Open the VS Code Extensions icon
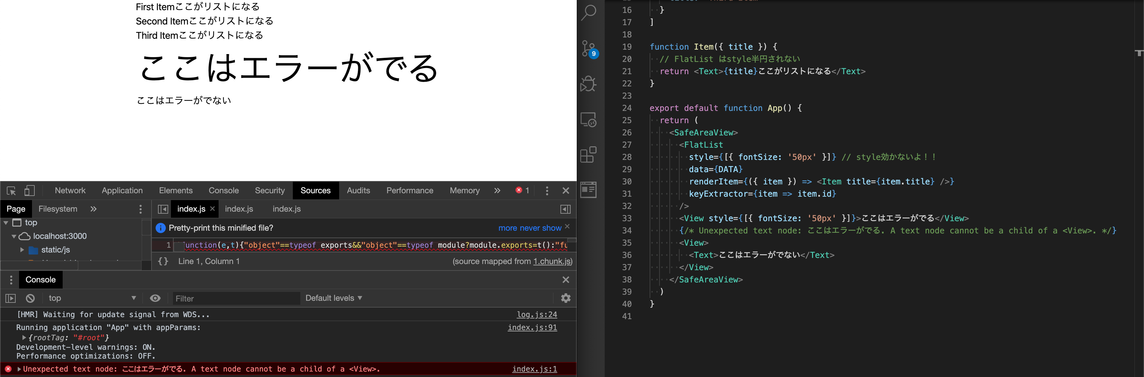The width and height of the screenshot is (1144, 377). pyautogui.click(x=589, y=154)
